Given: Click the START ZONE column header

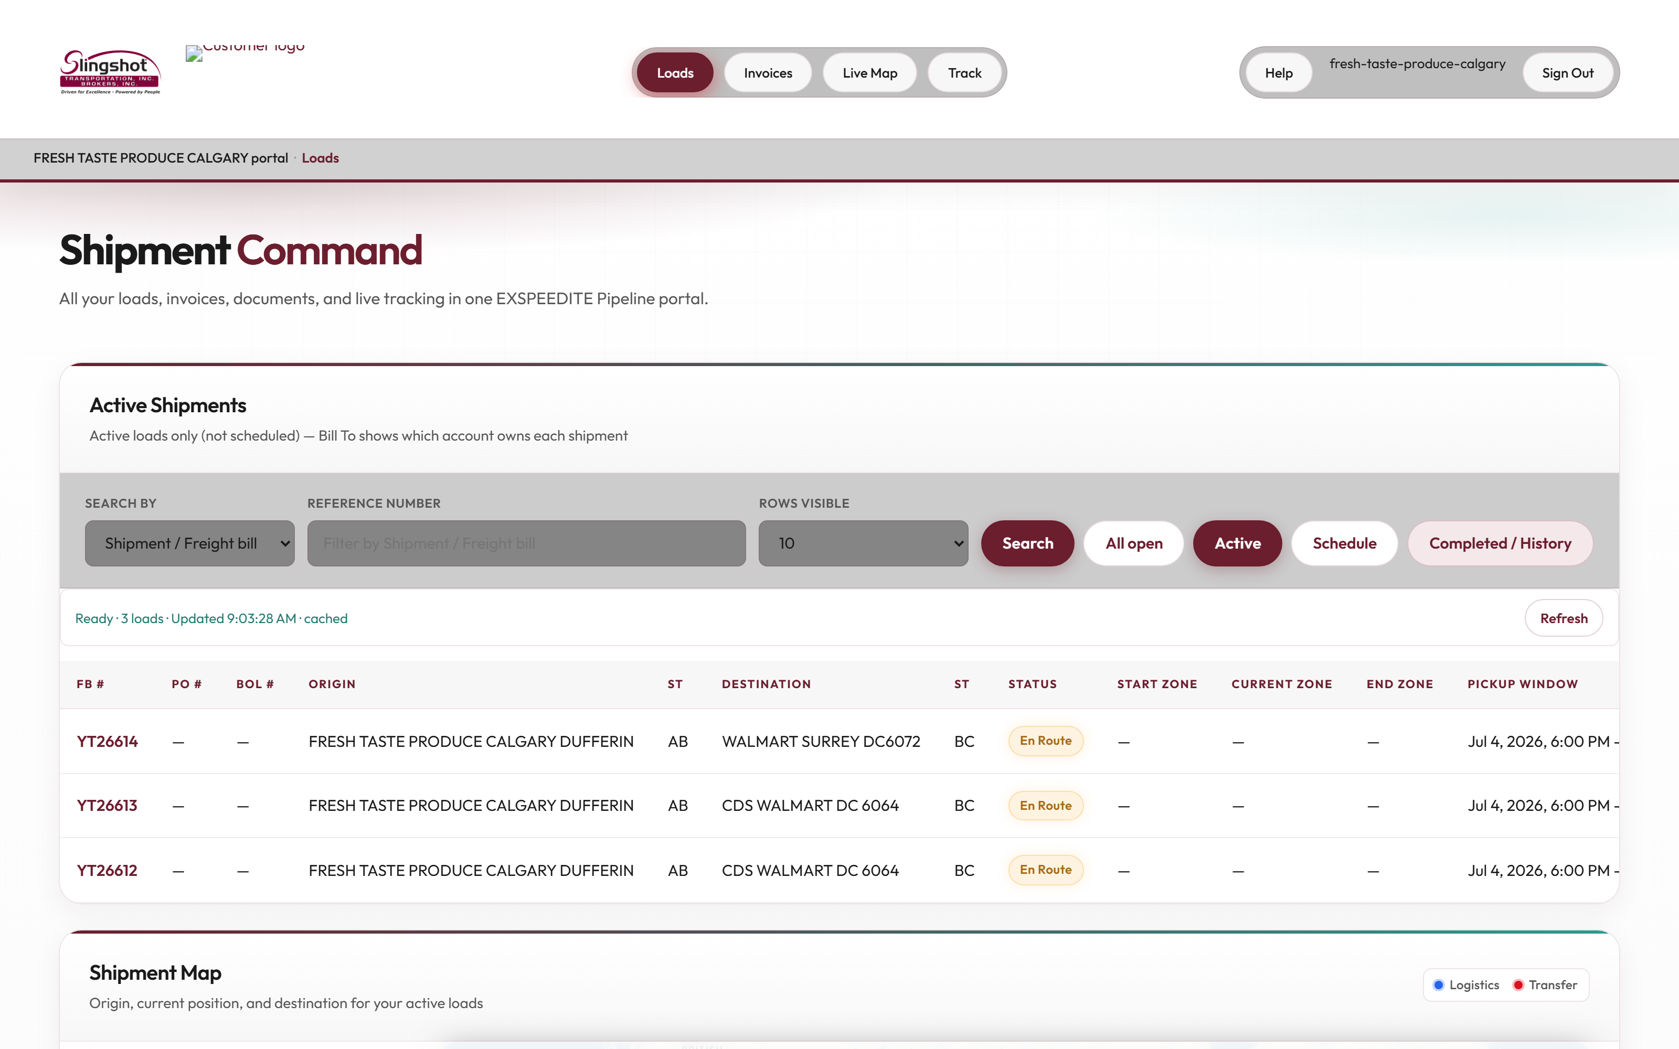Looking at the screenshot, I should tap(1156, 684).
